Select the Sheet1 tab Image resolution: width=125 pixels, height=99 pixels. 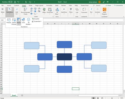[x=14, y=95]
